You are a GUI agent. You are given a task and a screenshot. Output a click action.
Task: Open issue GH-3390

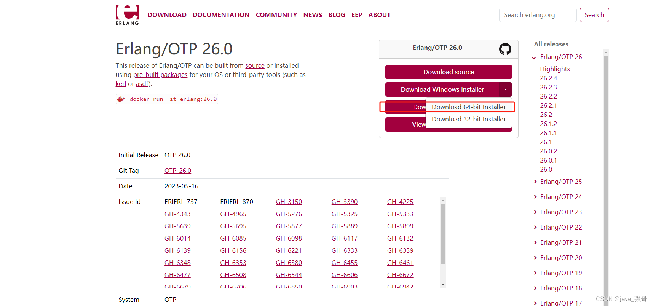click(x=345, y=202)
